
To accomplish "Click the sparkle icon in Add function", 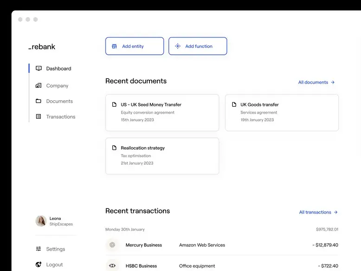I will click(x=178, y=46).
